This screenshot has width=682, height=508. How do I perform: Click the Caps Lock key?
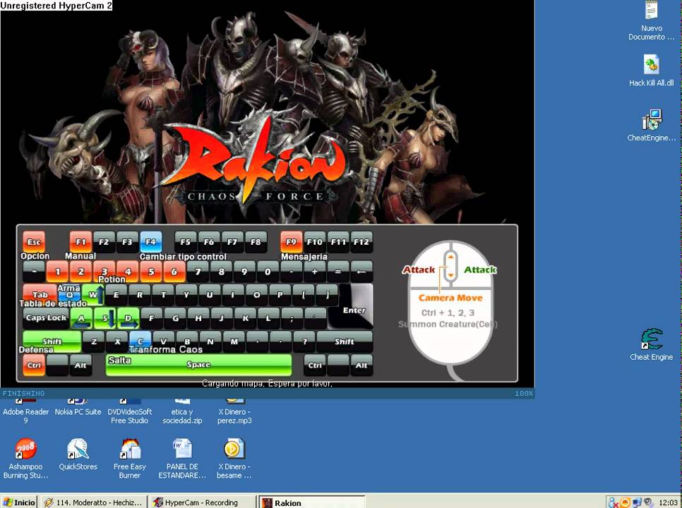point(46,317)
